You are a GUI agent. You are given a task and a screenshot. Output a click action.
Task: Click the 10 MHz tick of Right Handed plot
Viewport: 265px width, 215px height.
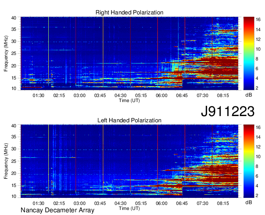coord(14,88)
